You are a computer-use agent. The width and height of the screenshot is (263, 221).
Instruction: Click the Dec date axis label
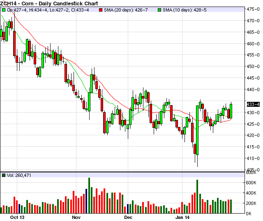(x=128, y=217)
